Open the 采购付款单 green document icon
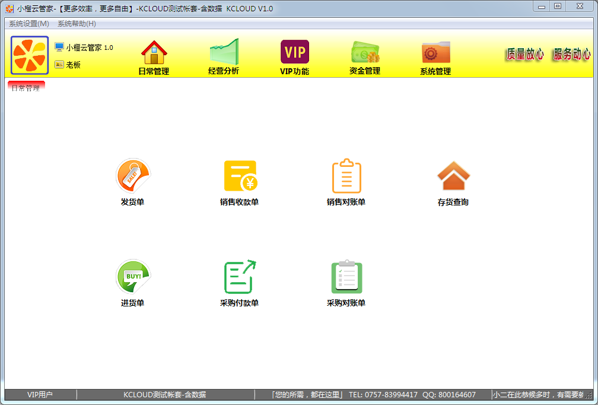Screen dimensions: 598x405 point(240,277)
